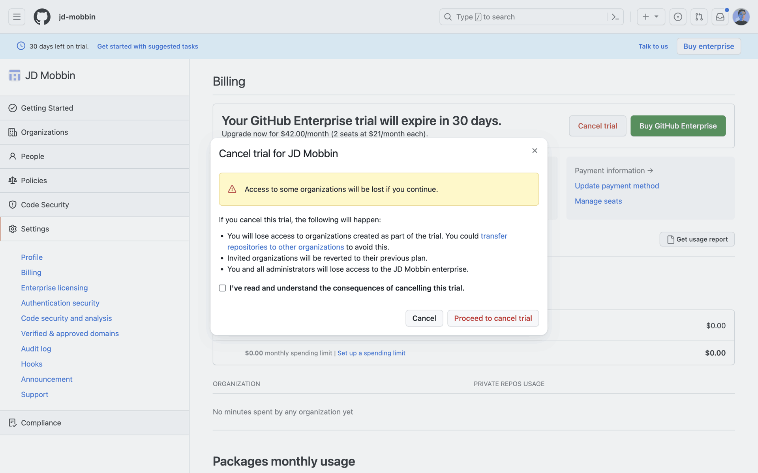The image size is (758, 473).
Task: Open the Pull requests icon in header
Action: (x=699, y=17)
